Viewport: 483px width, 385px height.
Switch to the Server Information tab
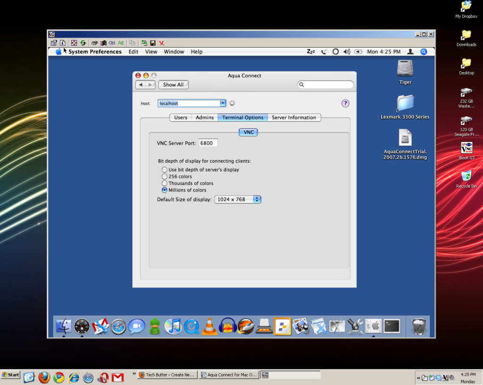coord(294,117)
